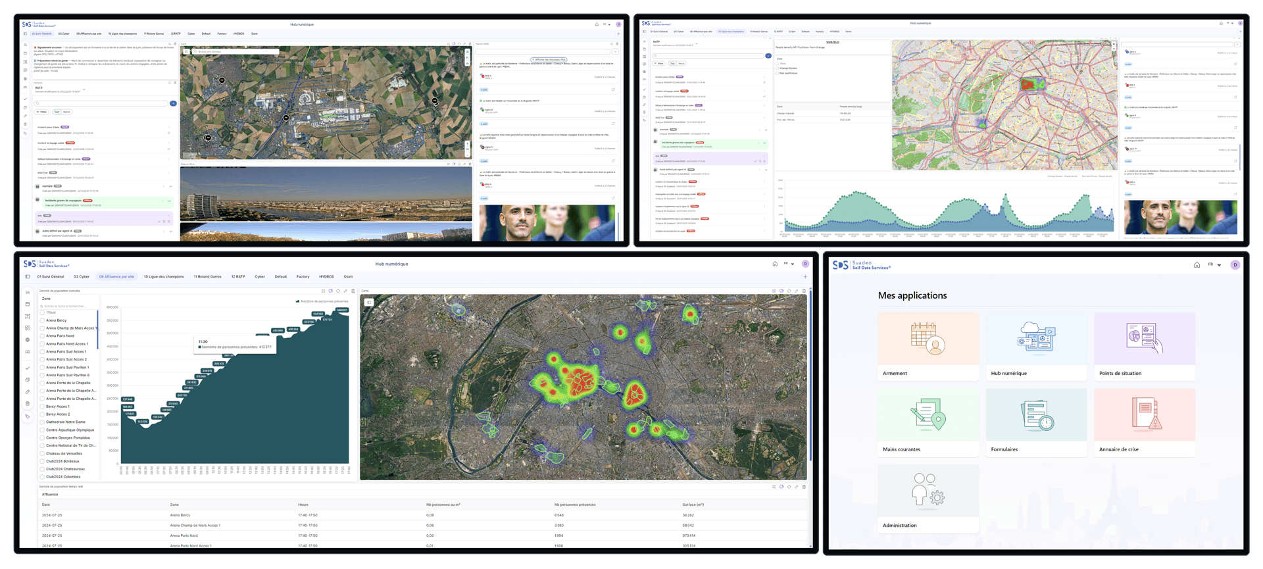Click the trash icon in the Affluence window sidebar
This screenshot has width=1263, height=569.
[28, 404]
